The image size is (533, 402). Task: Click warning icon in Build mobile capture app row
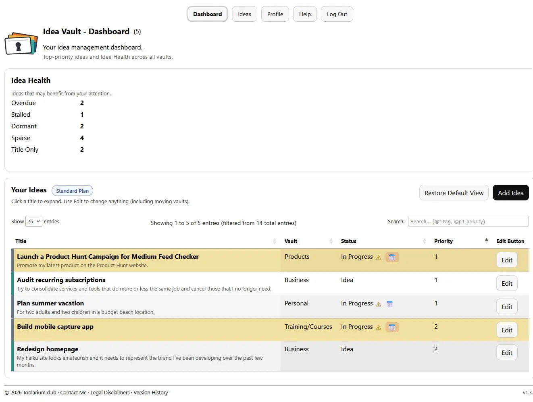[379, 328]
